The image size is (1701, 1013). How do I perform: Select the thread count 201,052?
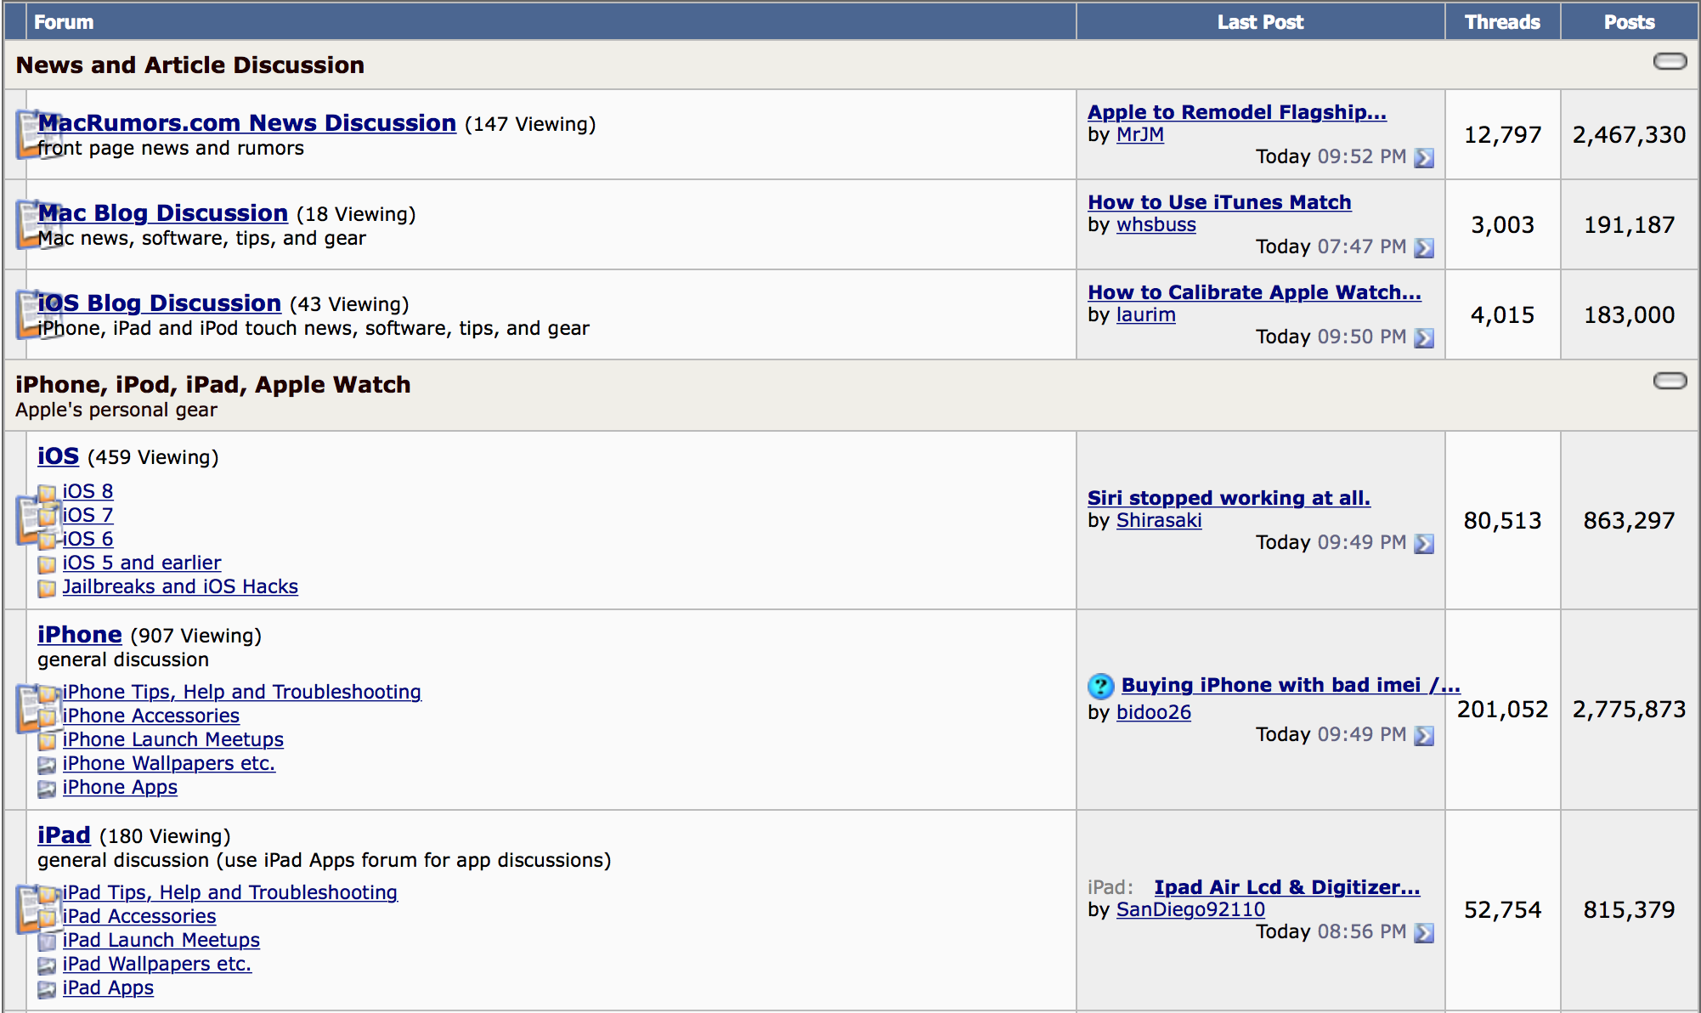coord(1503,710)
